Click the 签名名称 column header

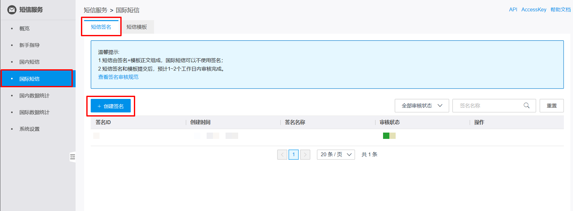point(295,122)
